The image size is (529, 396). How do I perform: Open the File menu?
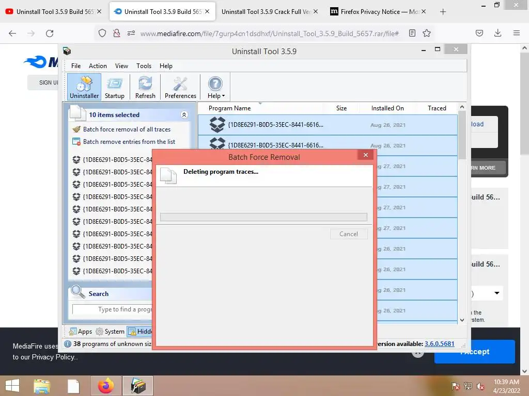(76, 66)
